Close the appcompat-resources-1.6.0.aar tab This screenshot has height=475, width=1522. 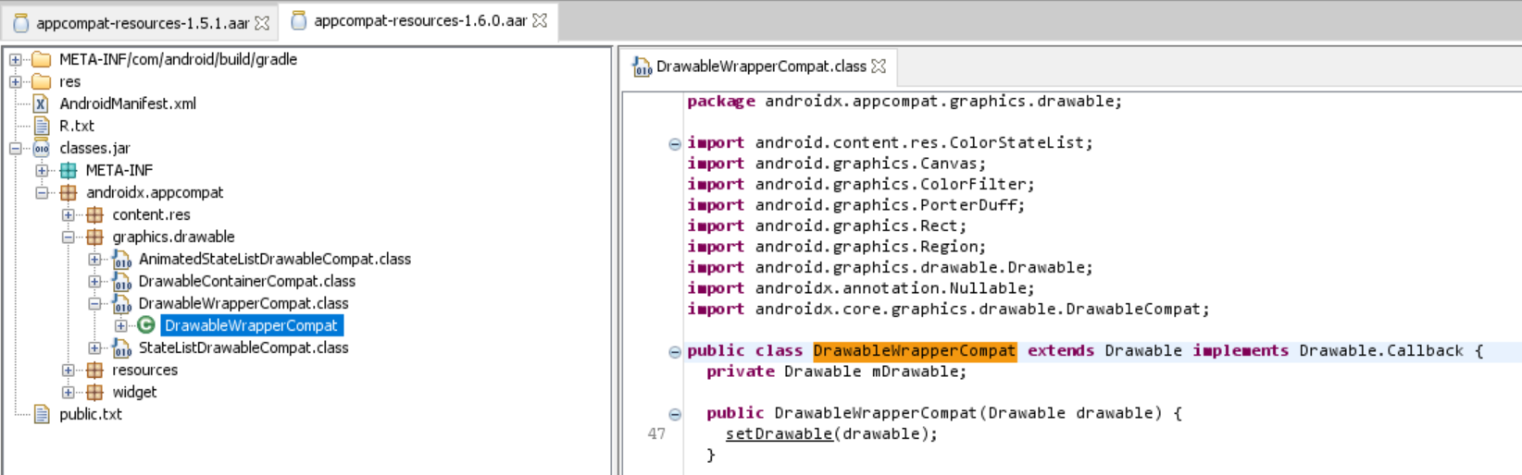(540, 20)
